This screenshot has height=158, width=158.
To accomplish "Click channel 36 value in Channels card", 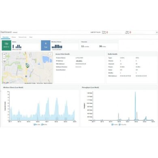I will click(100, 46).
